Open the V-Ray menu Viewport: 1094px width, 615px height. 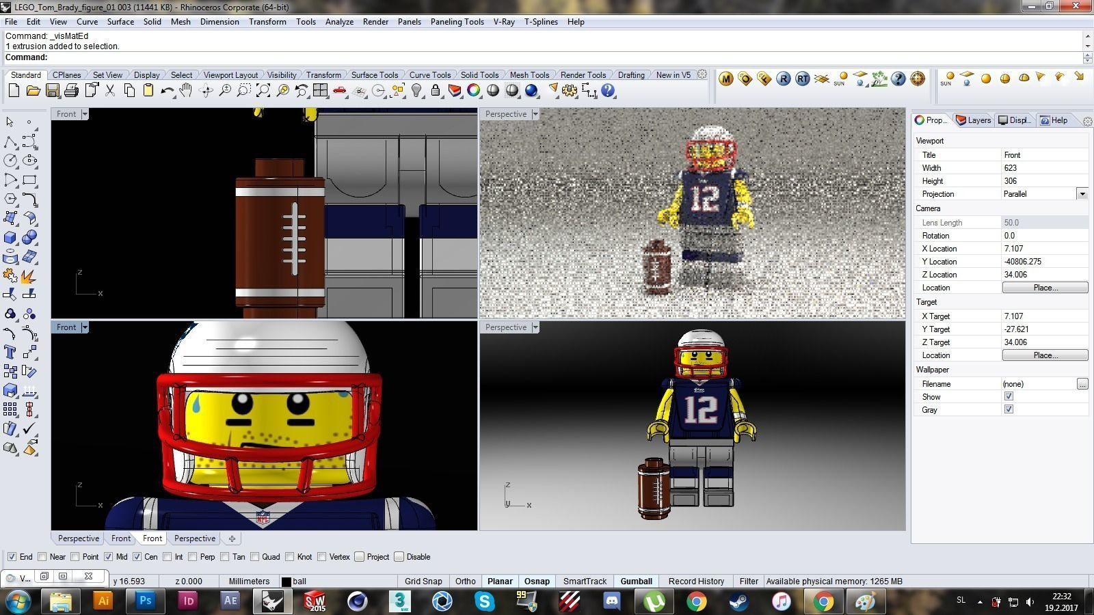tap(504, 22)
